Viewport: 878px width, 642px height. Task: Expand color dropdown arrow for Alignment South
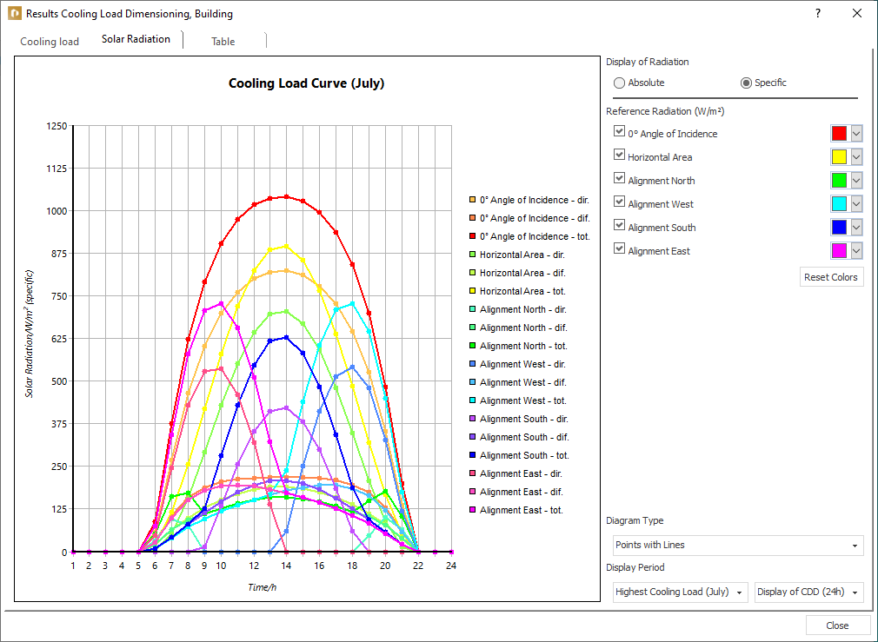click(x=856, y=228)
